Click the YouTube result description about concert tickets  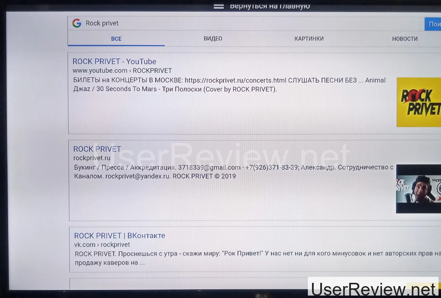[x=229, y=85]
